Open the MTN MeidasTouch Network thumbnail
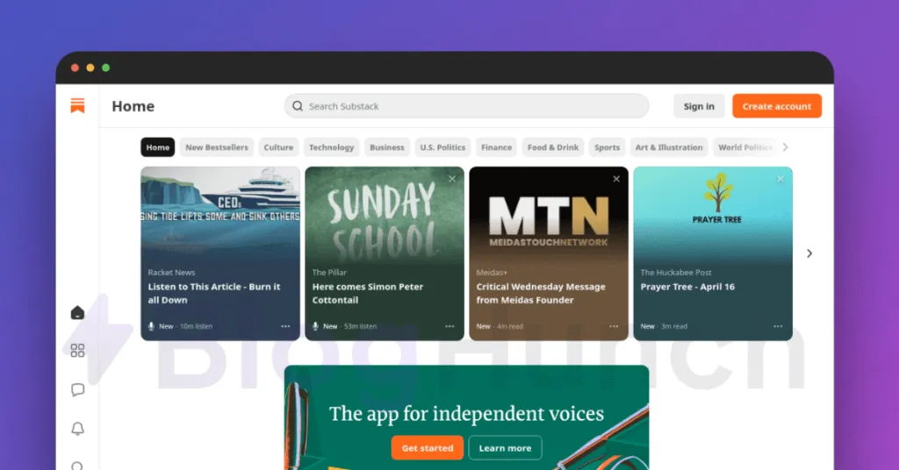Image resolution: width=899 pixels, height=470 pixels. (549, 213)
